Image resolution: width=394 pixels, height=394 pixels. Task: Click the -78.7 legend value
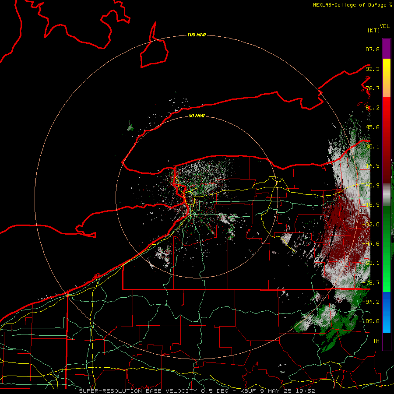(371, 283)
